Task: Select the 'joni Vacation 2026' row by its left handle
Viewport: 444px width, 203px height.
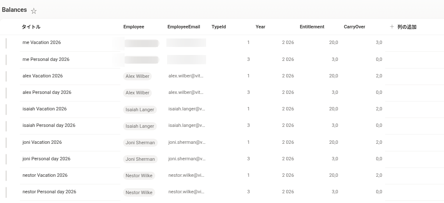Action: tap(6, 143)
